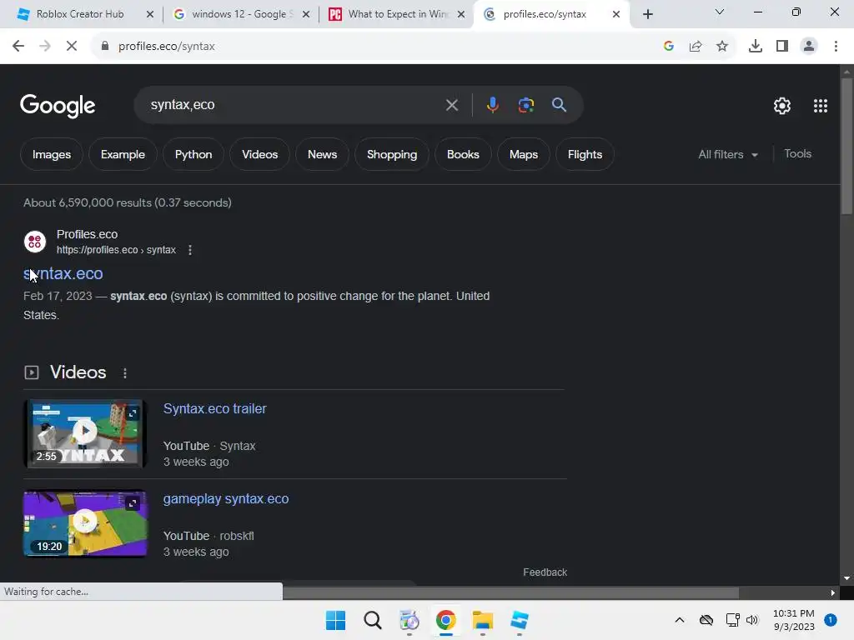Open the clock showing 10:31 PM

tap(794, 620)
